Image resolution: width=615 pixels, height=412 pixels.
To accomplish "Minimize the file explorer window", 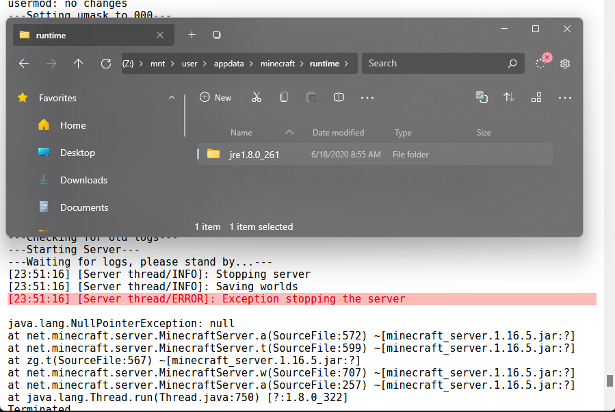I will point(504,29).
